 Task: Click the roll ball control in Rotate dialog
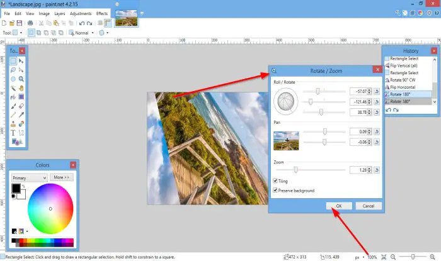point(286,101)
